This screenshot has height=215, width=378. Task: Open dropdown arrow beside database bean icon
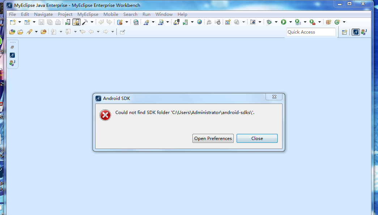(x=127, y=22)
